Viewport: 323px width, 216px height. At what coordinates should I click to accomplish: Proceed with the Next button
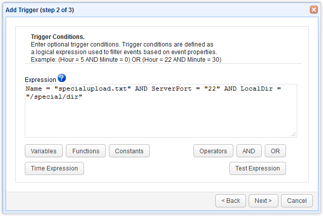(x=263, y=201)
